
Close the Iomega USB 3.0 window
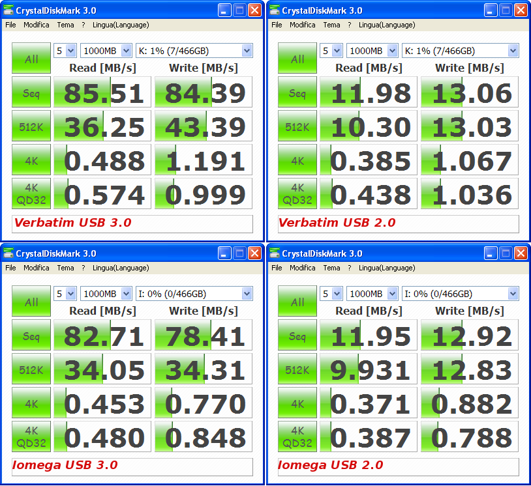[254, 253]
